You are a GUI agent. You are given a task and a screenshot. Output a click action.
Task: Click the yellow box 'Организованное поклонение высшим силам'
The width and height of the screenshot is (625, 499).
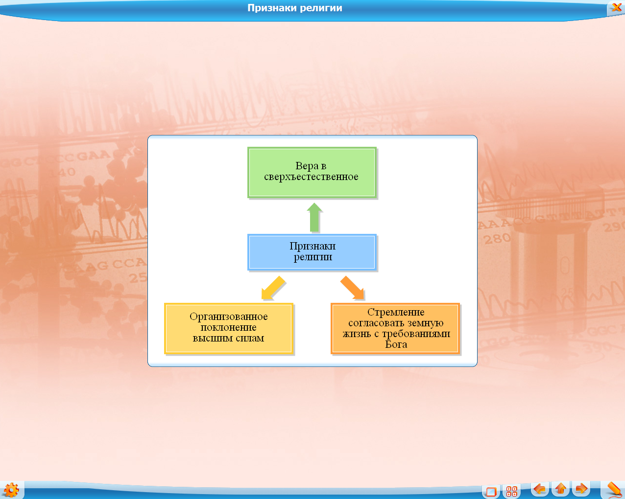[229, 328]
